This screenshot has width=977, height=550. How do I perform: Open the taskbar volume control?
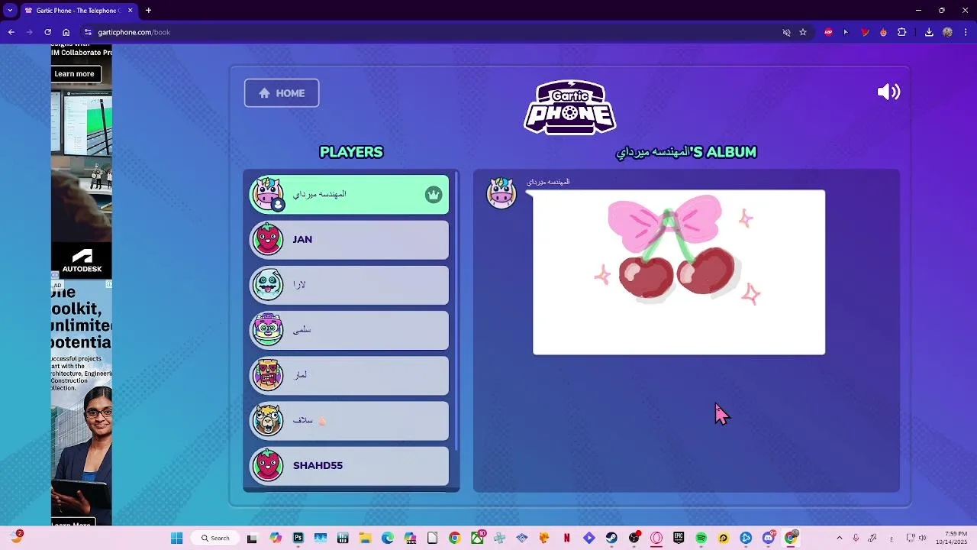click(x=922, y=539)
